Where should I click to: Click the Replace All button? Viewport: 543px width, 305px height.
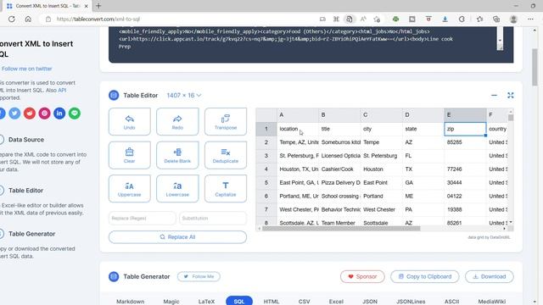coord(177,237)
